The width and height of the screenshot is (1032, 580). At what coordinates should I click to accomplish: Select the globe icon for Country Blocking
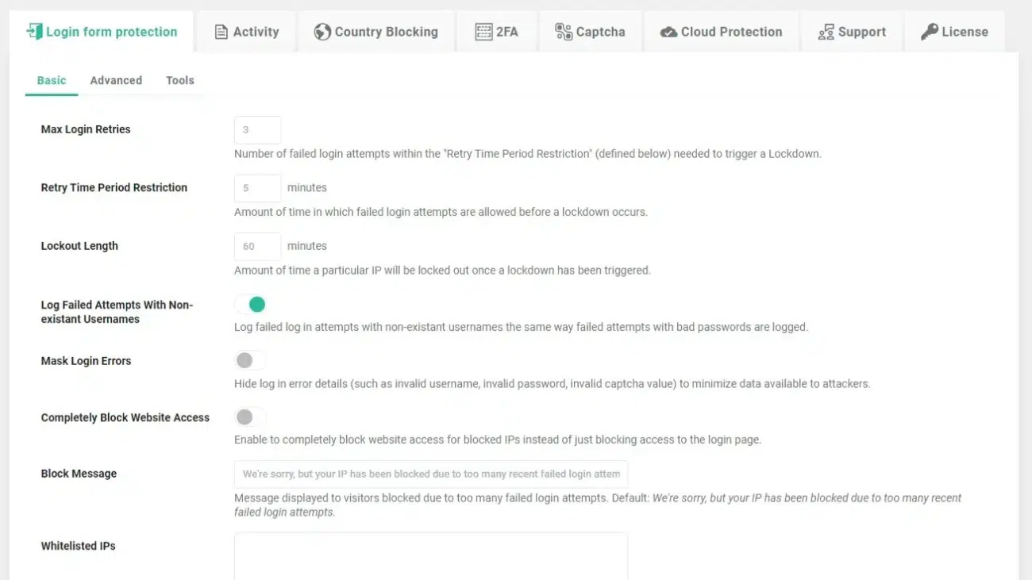(x=322, y=31)
